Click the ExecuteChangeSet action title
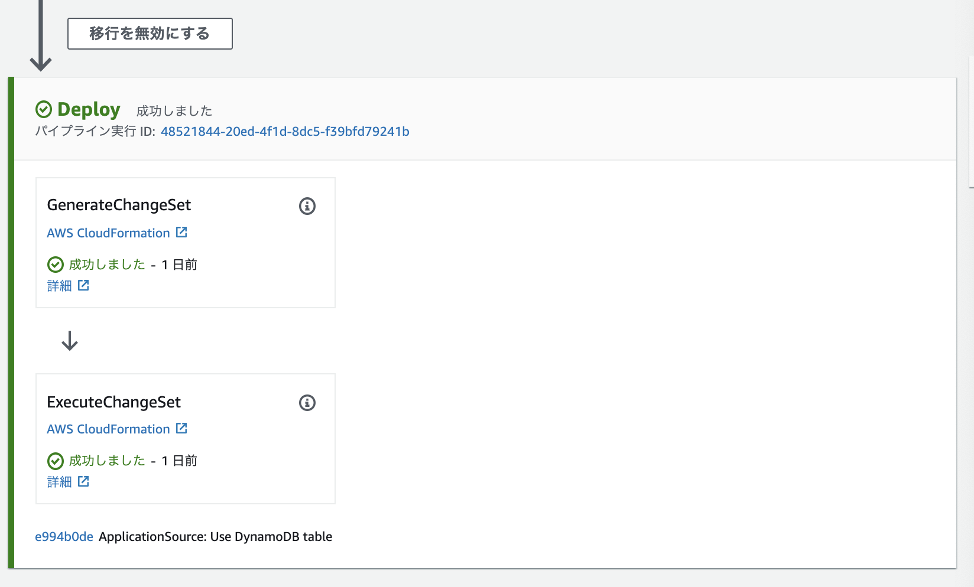 pos(113,402)
